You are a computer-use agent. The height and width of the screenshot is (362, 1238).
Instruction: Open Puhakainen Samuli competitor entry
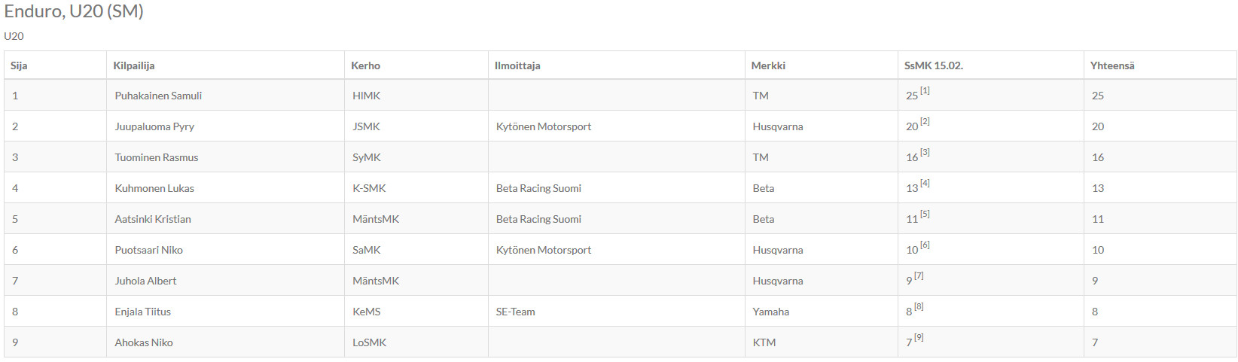pos(158,96)
